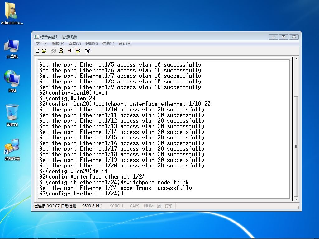Click the 'Ethernet1/24 mode Trunk successfully' line
The width and height of the screenshot is (319, 239).
coord(115,188)
